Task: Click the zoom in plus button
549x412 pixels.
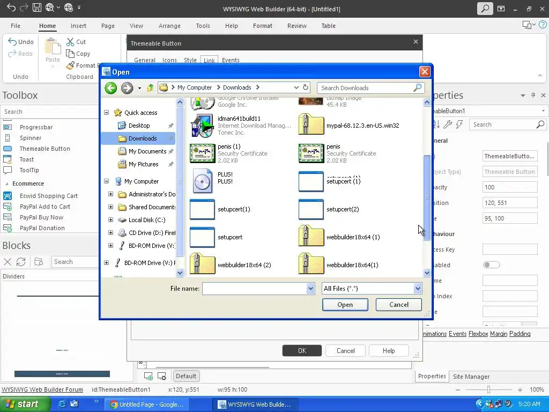Action: [x=520, y=389]
